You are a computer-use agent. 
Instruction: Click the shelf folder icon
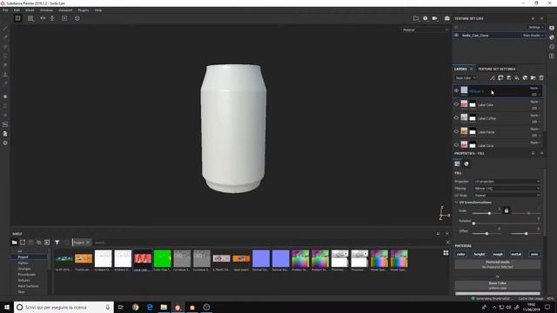pos(14,243)
